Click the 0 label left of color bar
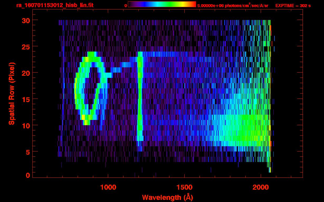 coord(126,6)
